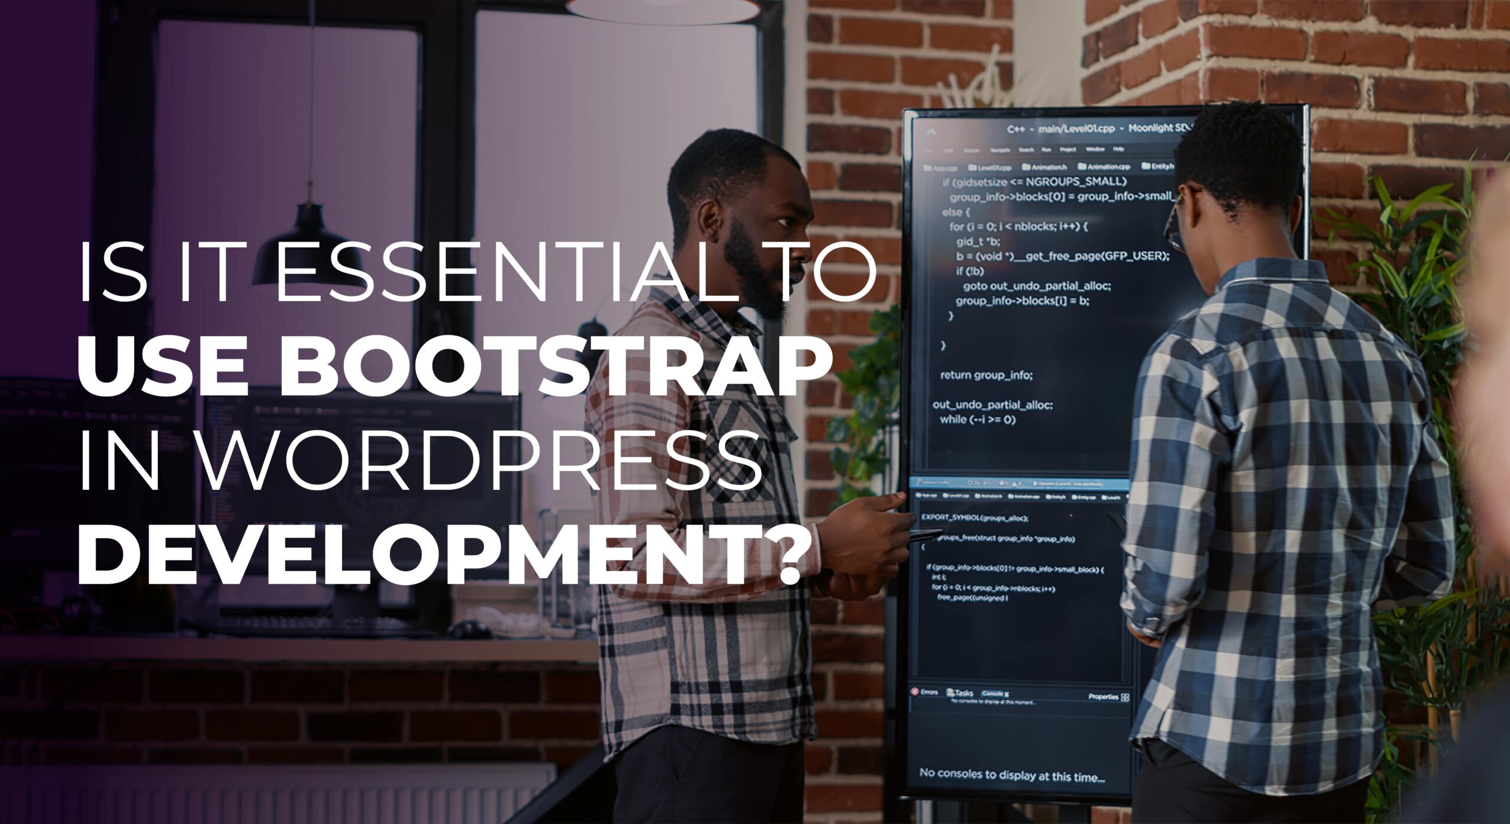This screenshot has width=1510, height=824.
Task: Click the 'IN WORDPRESS' headline text
Action: click(422, 461)
